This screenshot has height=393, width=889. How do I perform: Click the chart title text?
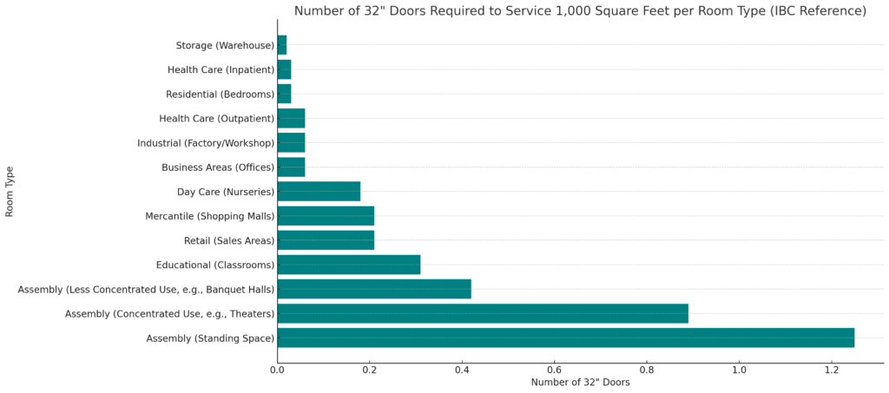click(x=580, y=11)
